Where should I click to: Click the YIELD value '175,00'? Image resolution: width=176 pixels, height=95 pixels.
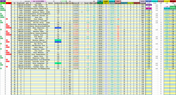pyautogui.click(x=112, y=8)
